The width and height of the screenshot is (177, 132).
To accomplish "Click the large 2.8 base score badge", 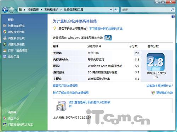I will (156, 62).
